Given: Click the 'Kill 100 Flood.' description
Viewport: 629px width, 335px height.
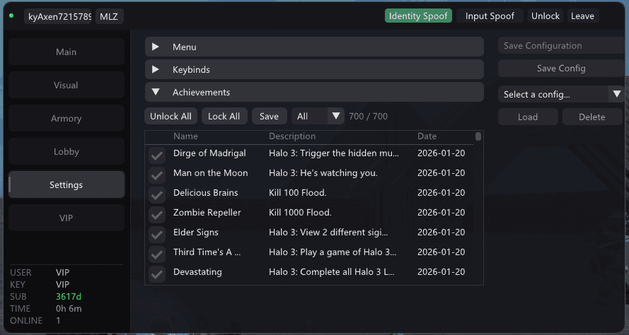Looking at the screenshot, I should pyautogui.click(x=298, y=193).
